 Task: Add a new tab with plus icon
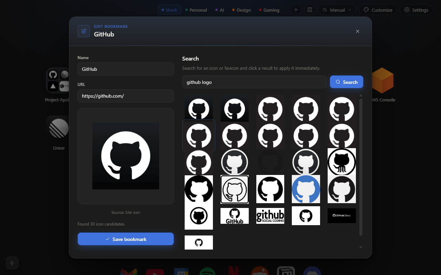(296, 10)
